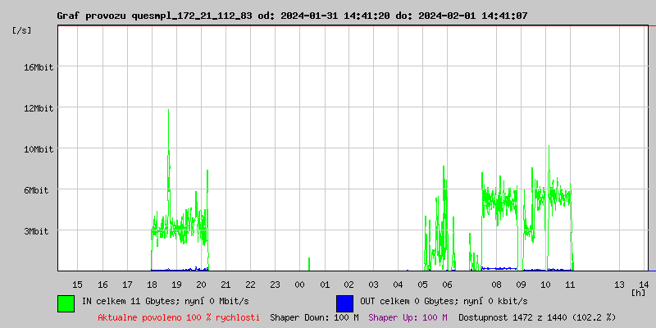Click the [h] hour unit label
656x328 pixels.
tap(638, 292)
